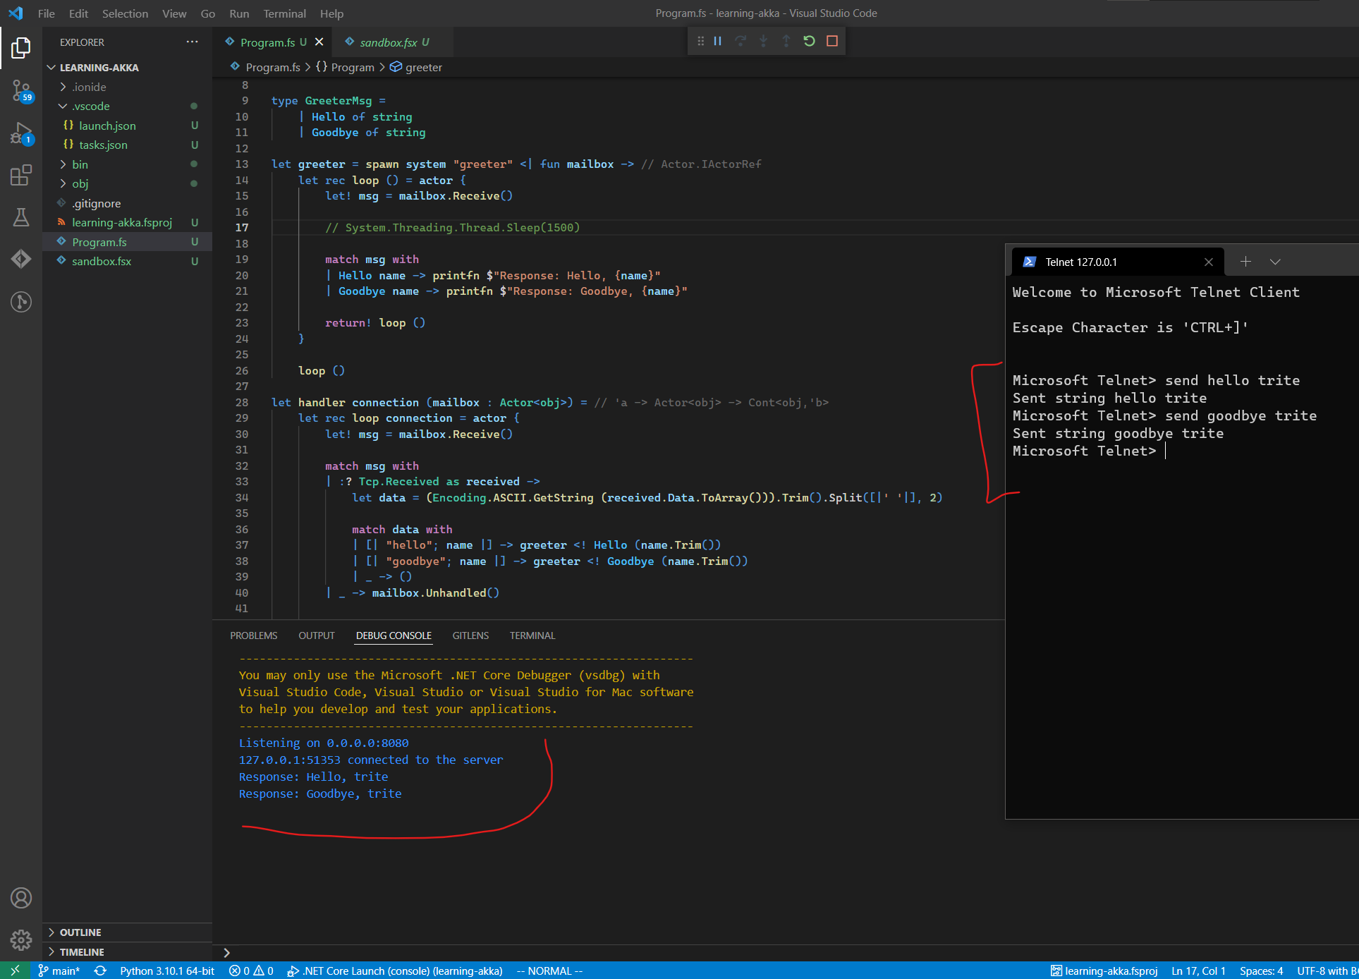The height and width of the screenshot is (979, 1359).
Task: Click the main* git branch indicator
Action: [59, 971]
